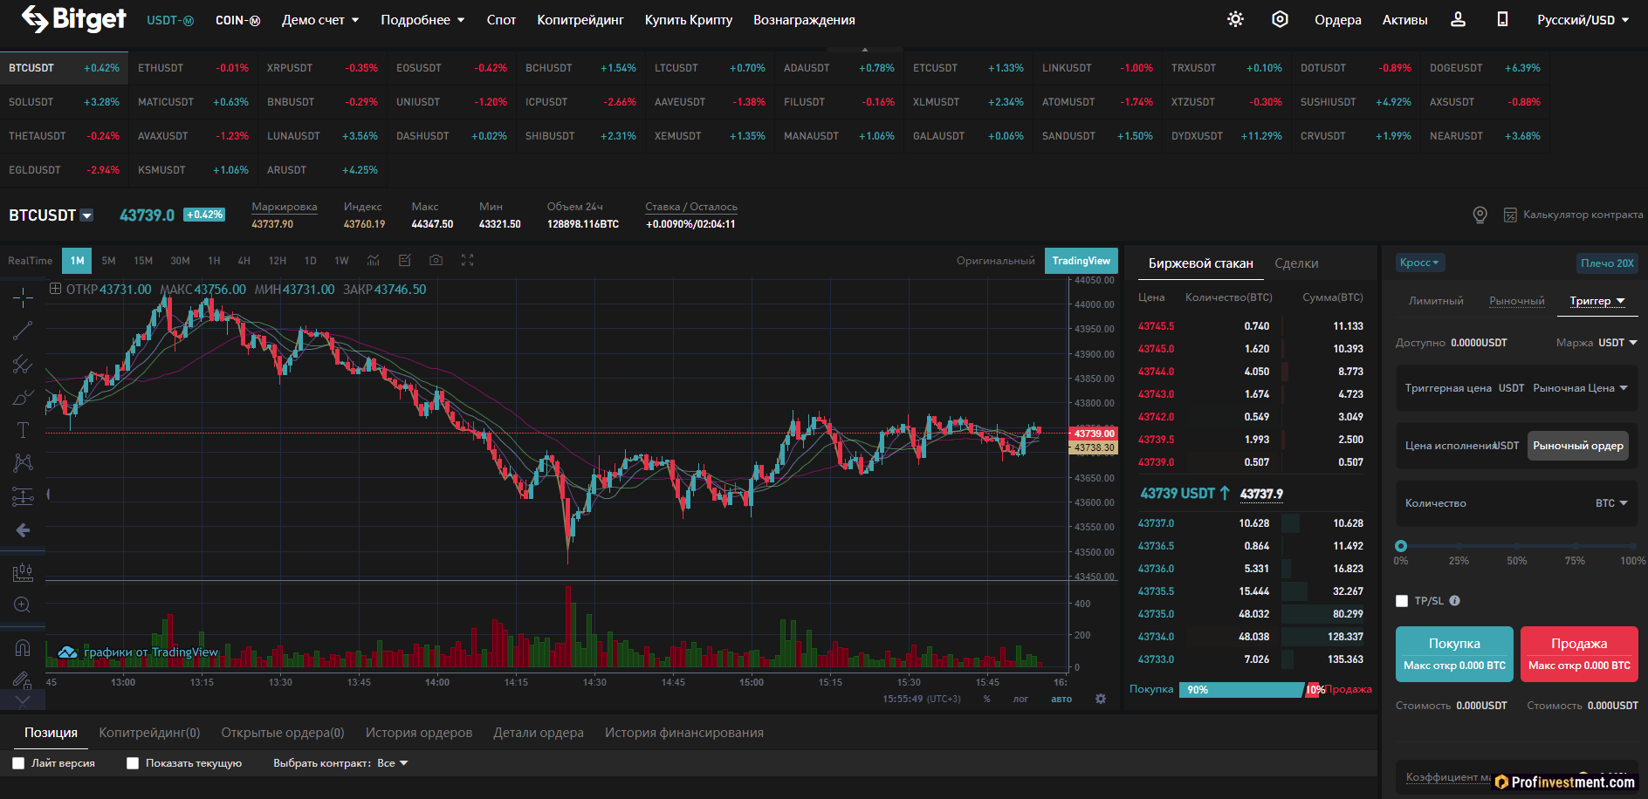This screenshot has height=799, width=1648.
Task: Open the Кросс margin mode dropdown
Action: pos(1419,263)
